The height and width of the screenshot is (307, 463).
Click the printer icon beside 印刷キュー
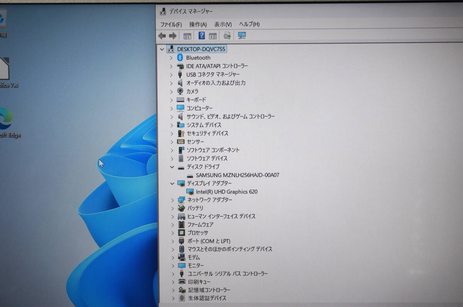coord(182,282)
